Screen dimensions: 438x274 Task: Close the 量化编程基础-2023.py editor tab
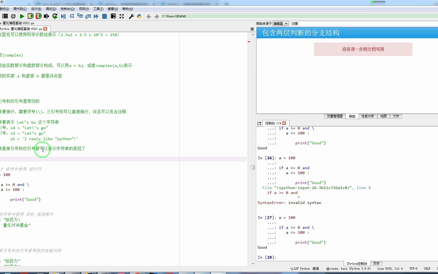[x=45, y=29]
